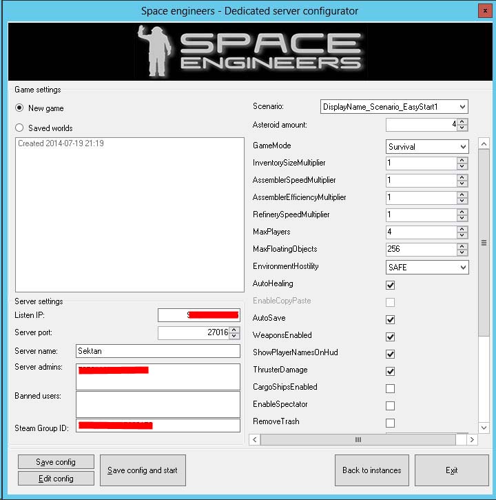Increase MaxPlayers value
Image resolution: width=496 pixels, height=500 pixels.
click(462, 229)
